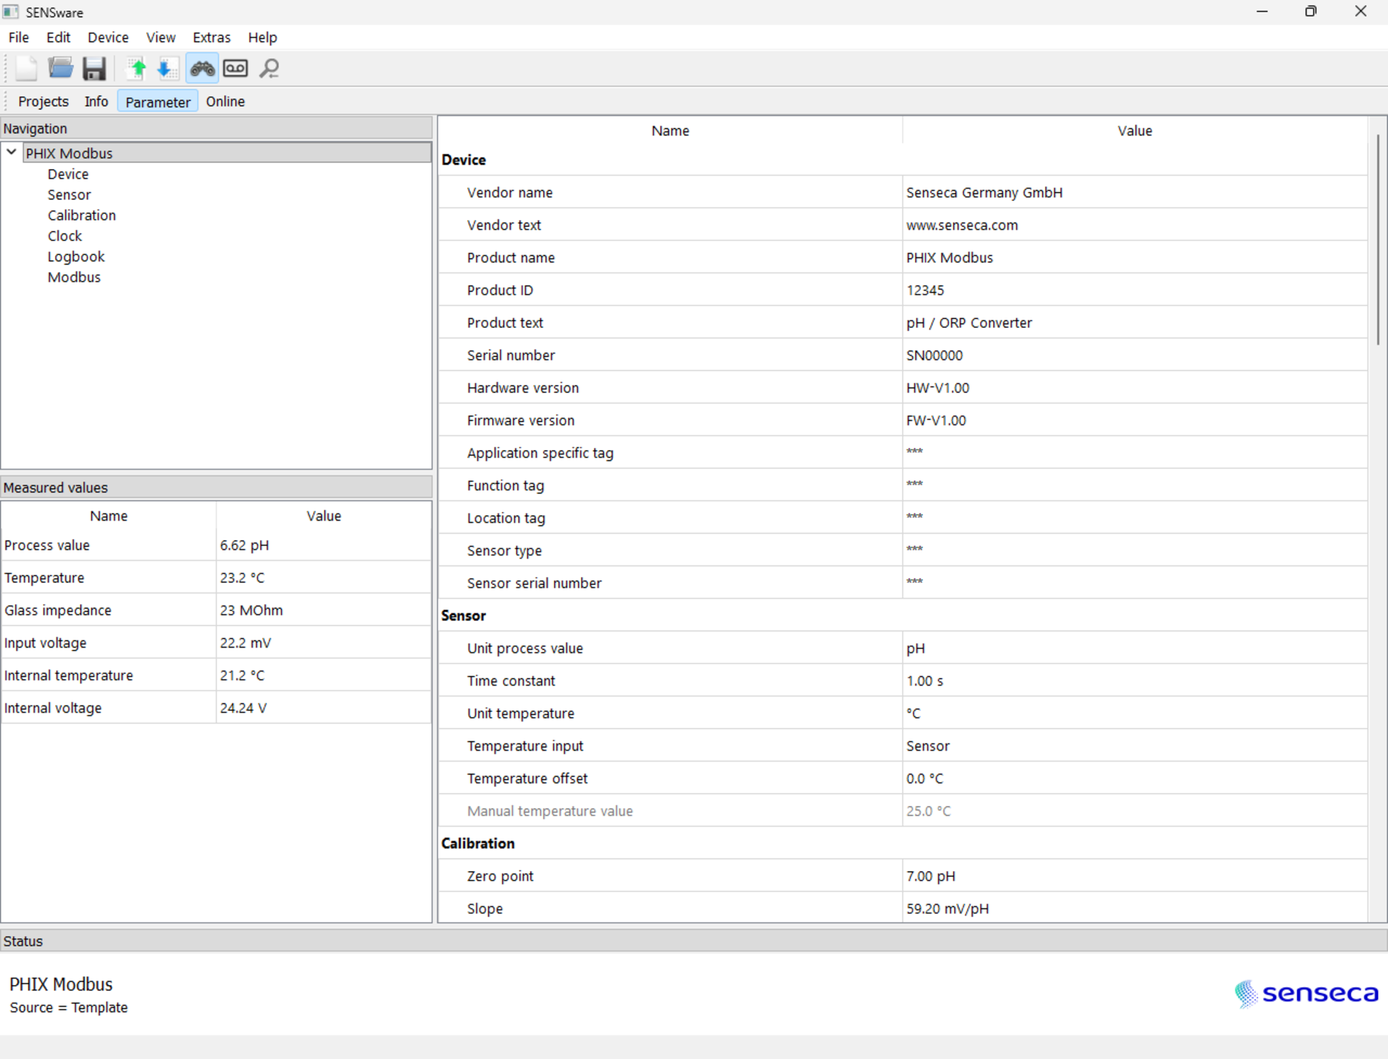Save using the floppy disk icon
The width and height of the screenshot is (1388, 1059).
tap(94, 69)
